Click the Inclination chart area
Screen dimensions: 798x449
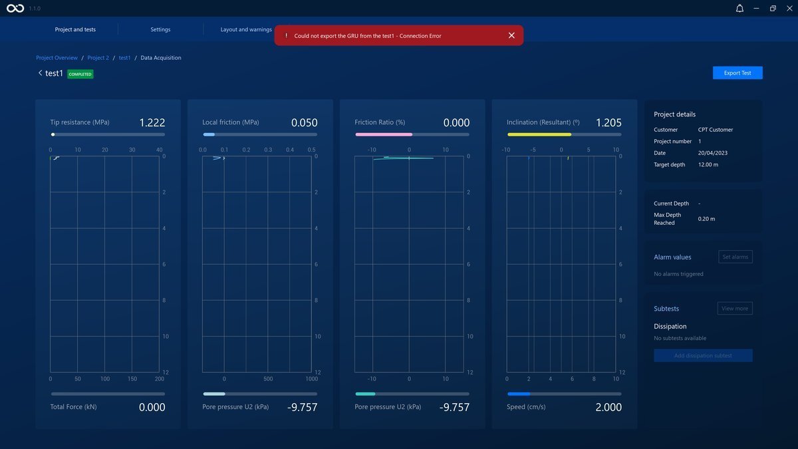[x=562, y=264]
